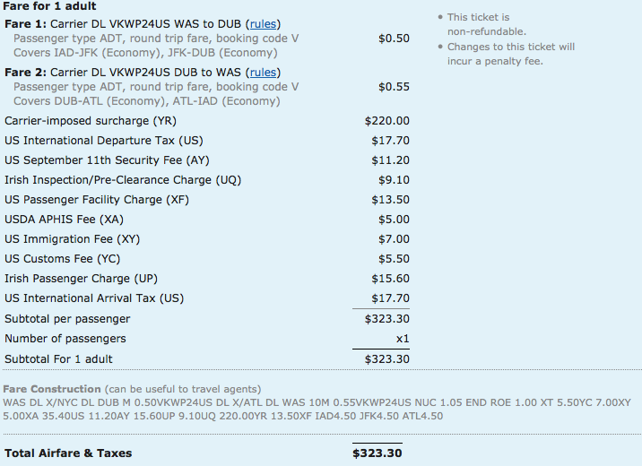Click the Subtotal per passenger amount $323.30
This screenshot has width=642, height=466.
point(387,319)
